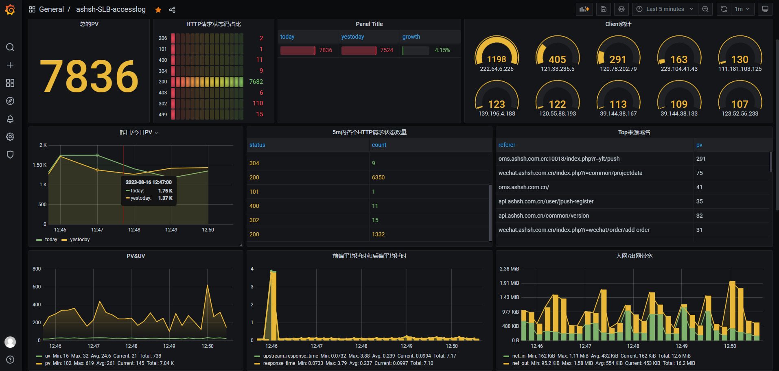Star this dashboard as favorite

[x=158, y=10]
